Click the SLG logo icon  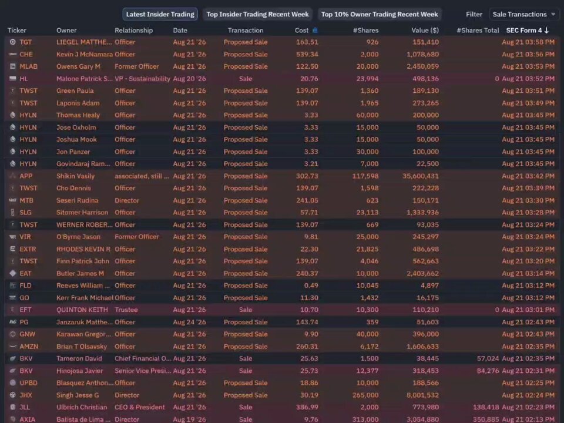[12, 213]
